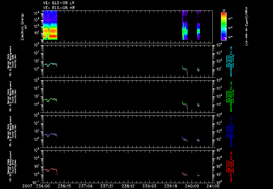Click the "238:12" time axis label
The height and width of the screenshot is (189, 273).
128,186
